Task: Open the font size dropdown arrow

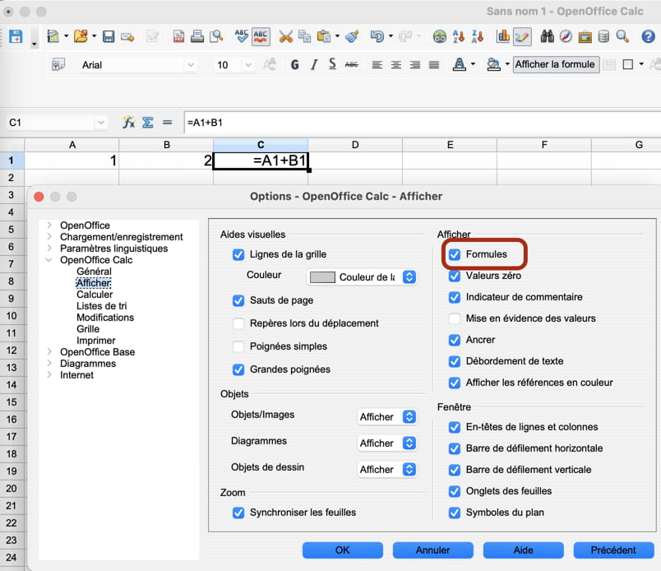Action: click(x=248, y=65)
